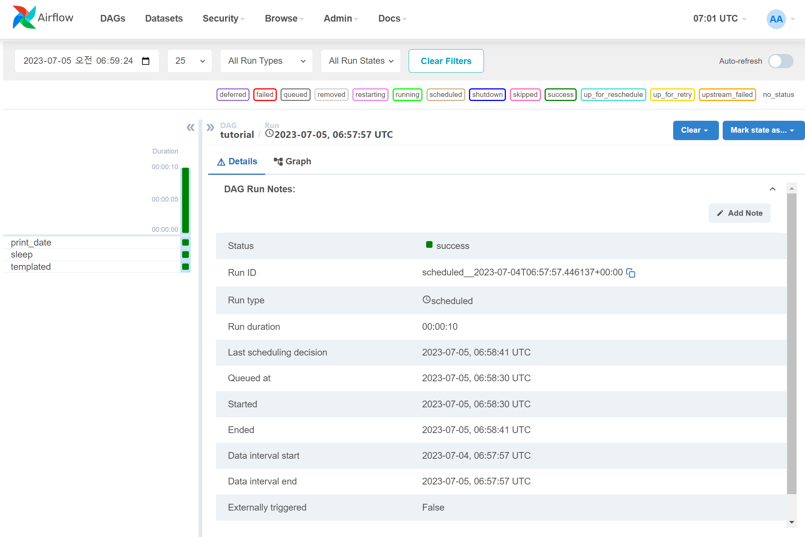This screenshot has width=805, height=537.
Task: Switch to the Graph tab
Action: [292, 162]
